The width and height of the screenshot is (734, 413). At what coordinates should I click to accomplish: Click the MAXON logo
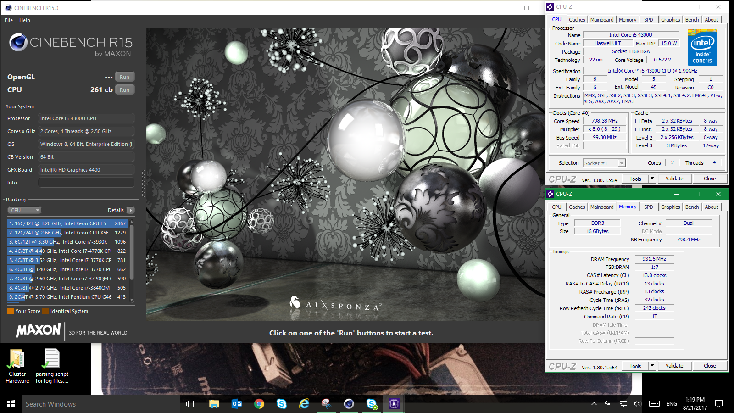[x=38, y=330]
